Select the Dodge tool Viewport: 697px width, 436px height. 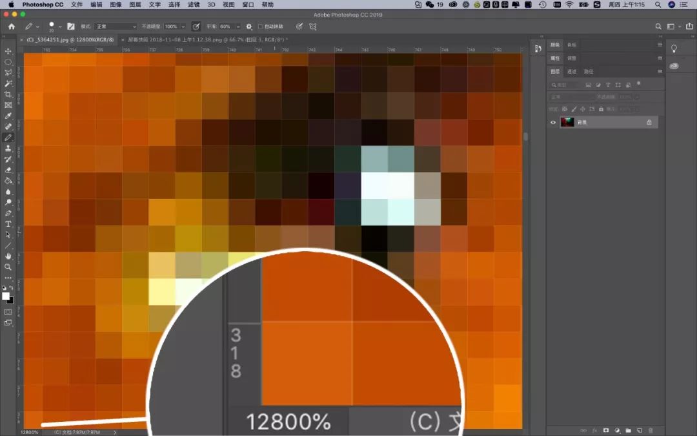[8, 202]
